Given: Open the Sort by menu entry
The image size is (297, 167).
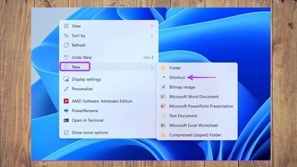Looking at the screenshot, I should tap(109, 35).
